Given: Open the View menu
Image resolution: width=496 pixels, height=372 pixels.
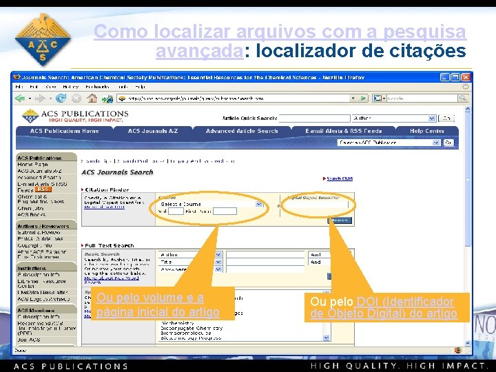Looking at the screenshot, I should (50, 87).
